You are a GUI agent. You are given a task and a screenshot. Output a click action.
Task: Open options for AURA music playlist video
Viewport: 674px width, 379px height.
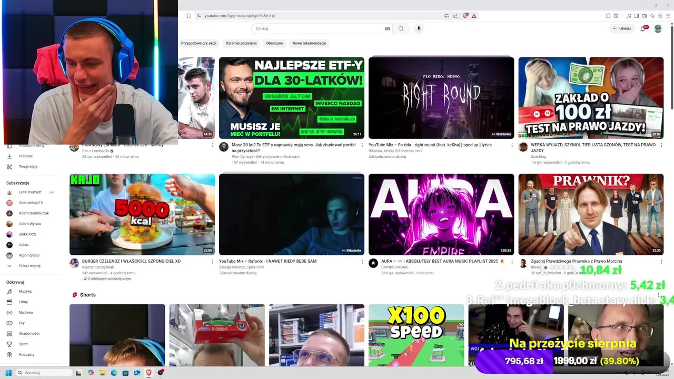512,262
